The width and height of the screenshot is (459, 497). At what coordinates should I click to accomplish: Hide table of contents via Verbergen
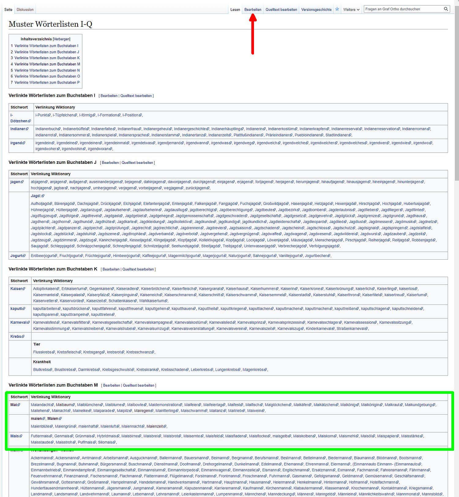[62, 39]
